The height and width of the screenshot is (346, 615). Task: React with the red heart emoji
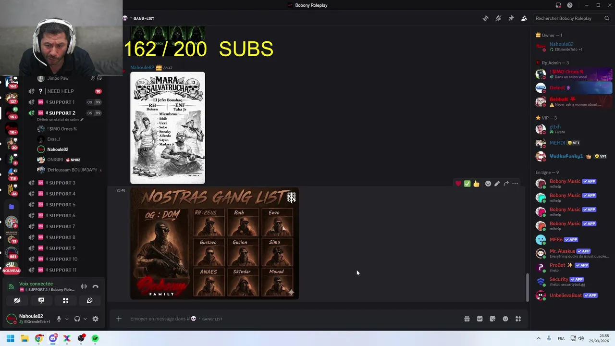point(458,184)
